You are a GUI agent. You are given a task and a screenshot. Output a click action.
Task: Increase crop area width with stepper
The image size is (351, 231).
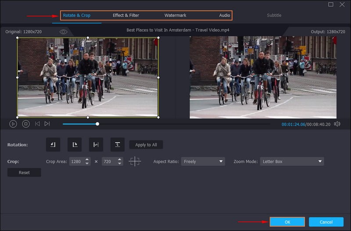point(87,160)
